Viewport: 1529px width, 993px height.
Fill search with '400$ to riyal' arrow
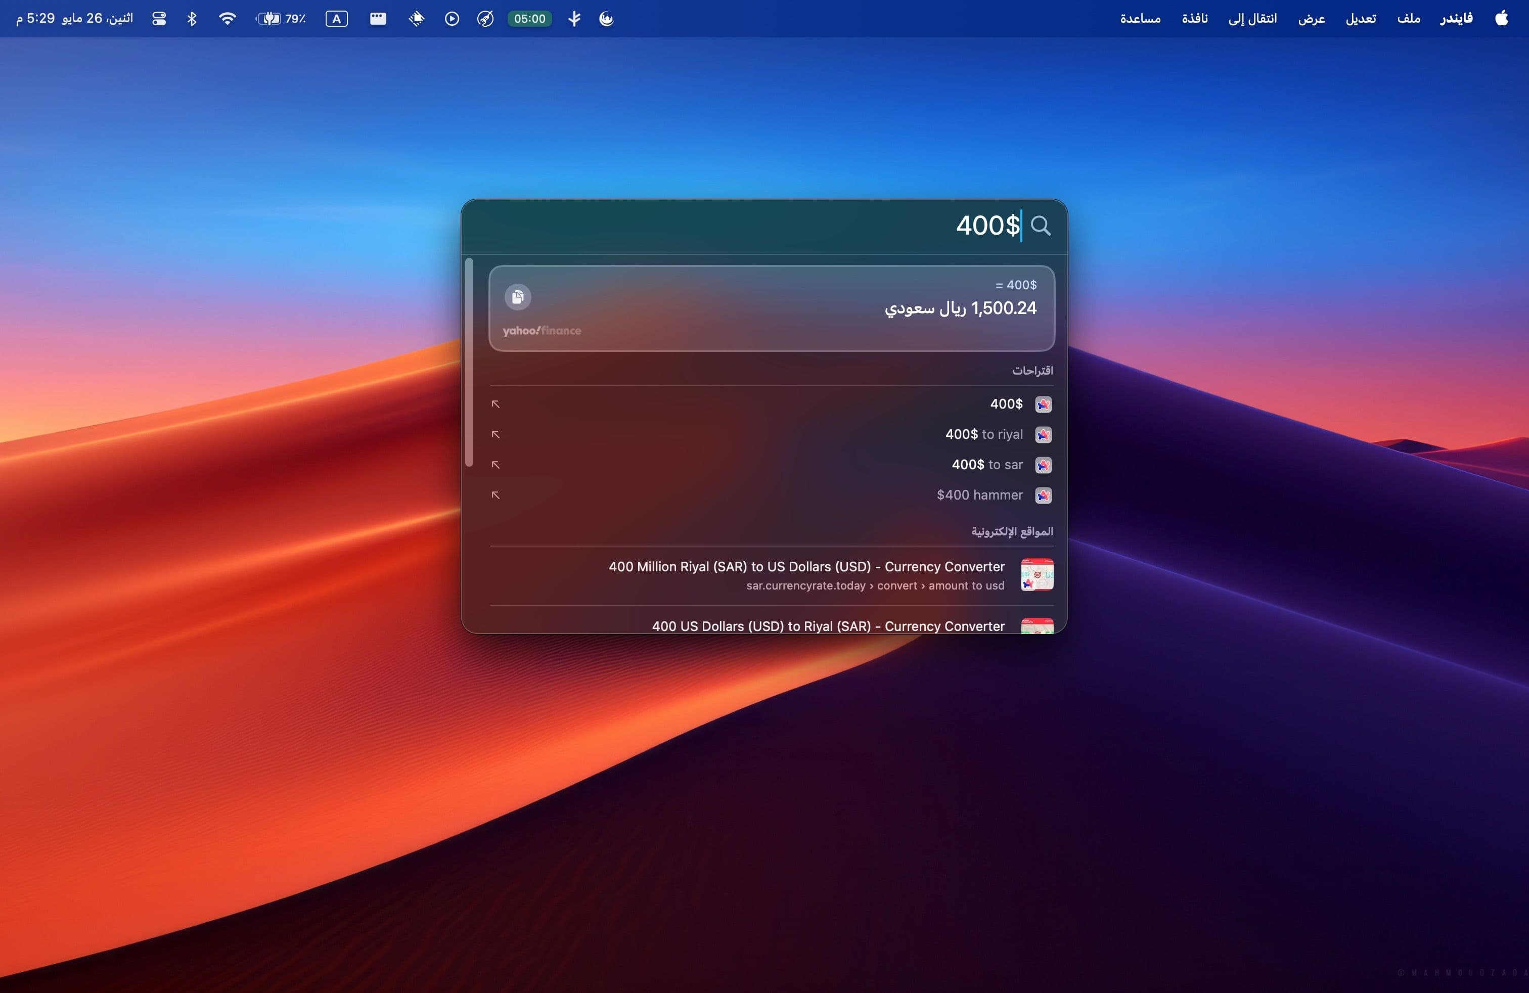coord(496,435)
